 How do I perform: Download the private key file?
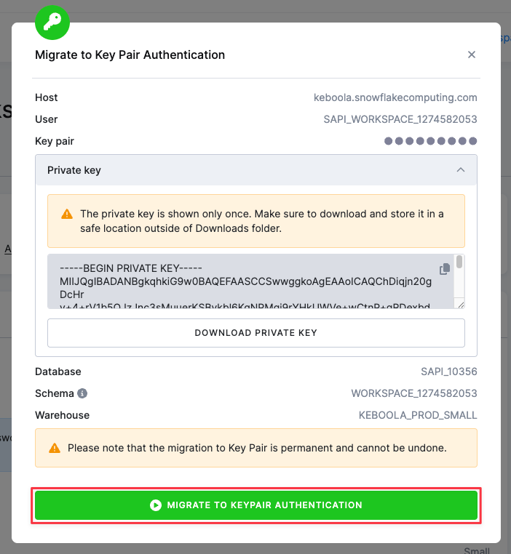[256, 333]
